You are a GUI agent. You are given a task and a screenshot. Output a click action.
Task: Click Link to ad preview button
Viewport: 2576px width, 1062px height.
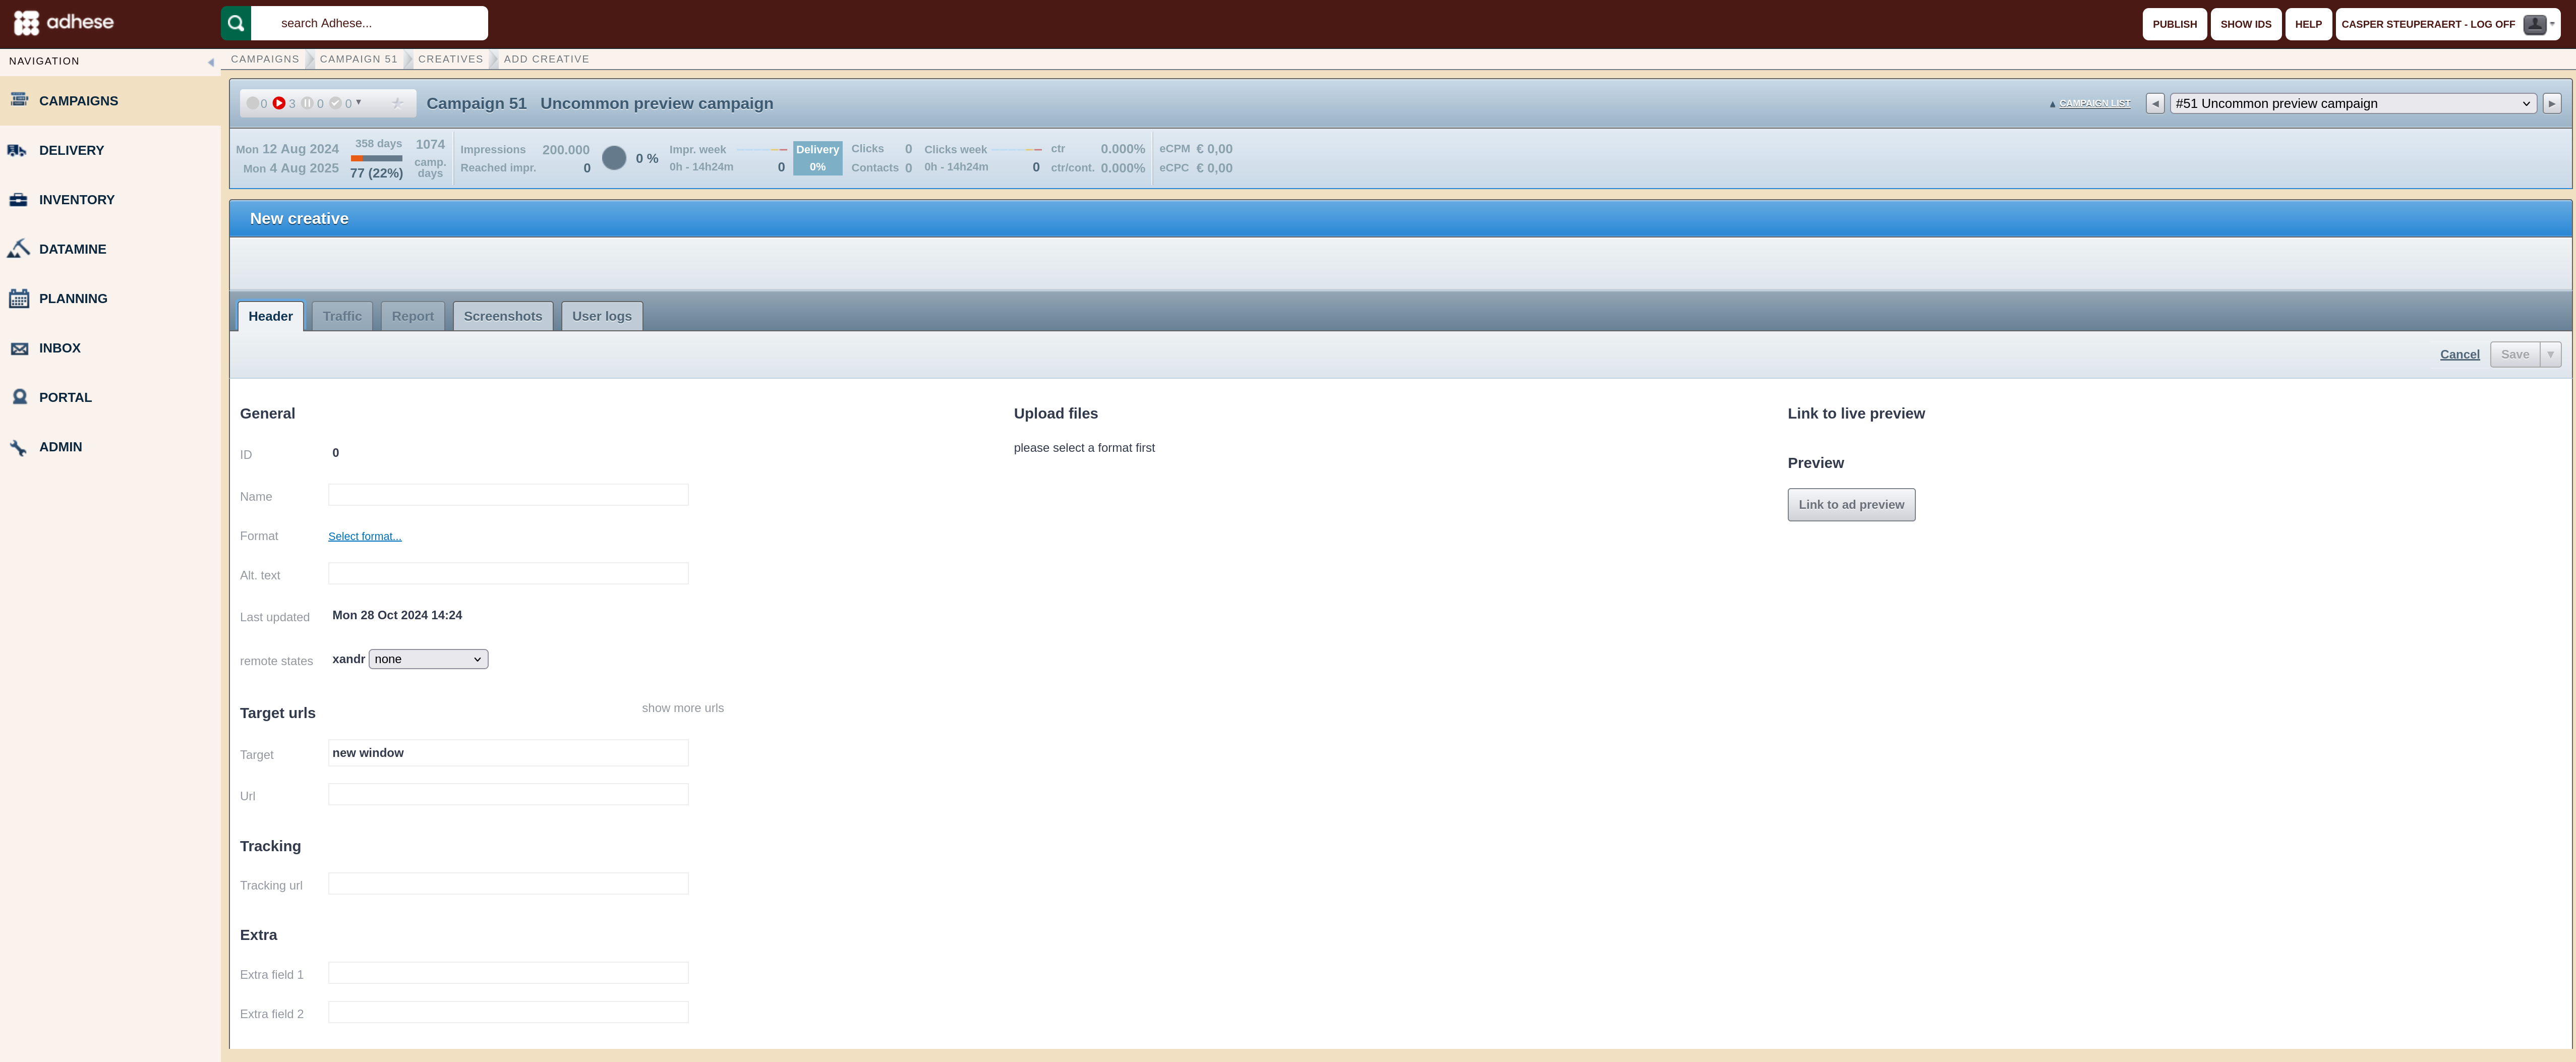(x=1851, y=505)
